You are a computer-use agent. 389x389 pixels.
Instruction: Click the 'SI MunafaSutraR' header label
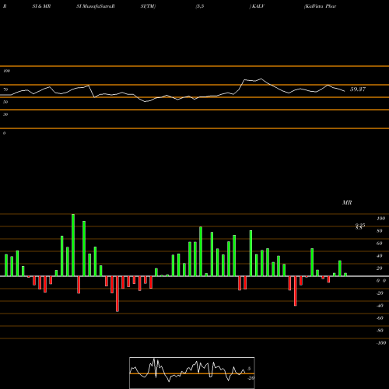click(96, 6)
